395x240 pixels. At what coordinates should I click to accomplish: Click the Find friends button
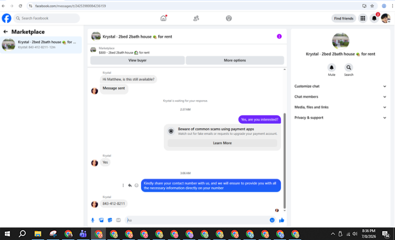(344, 19)
